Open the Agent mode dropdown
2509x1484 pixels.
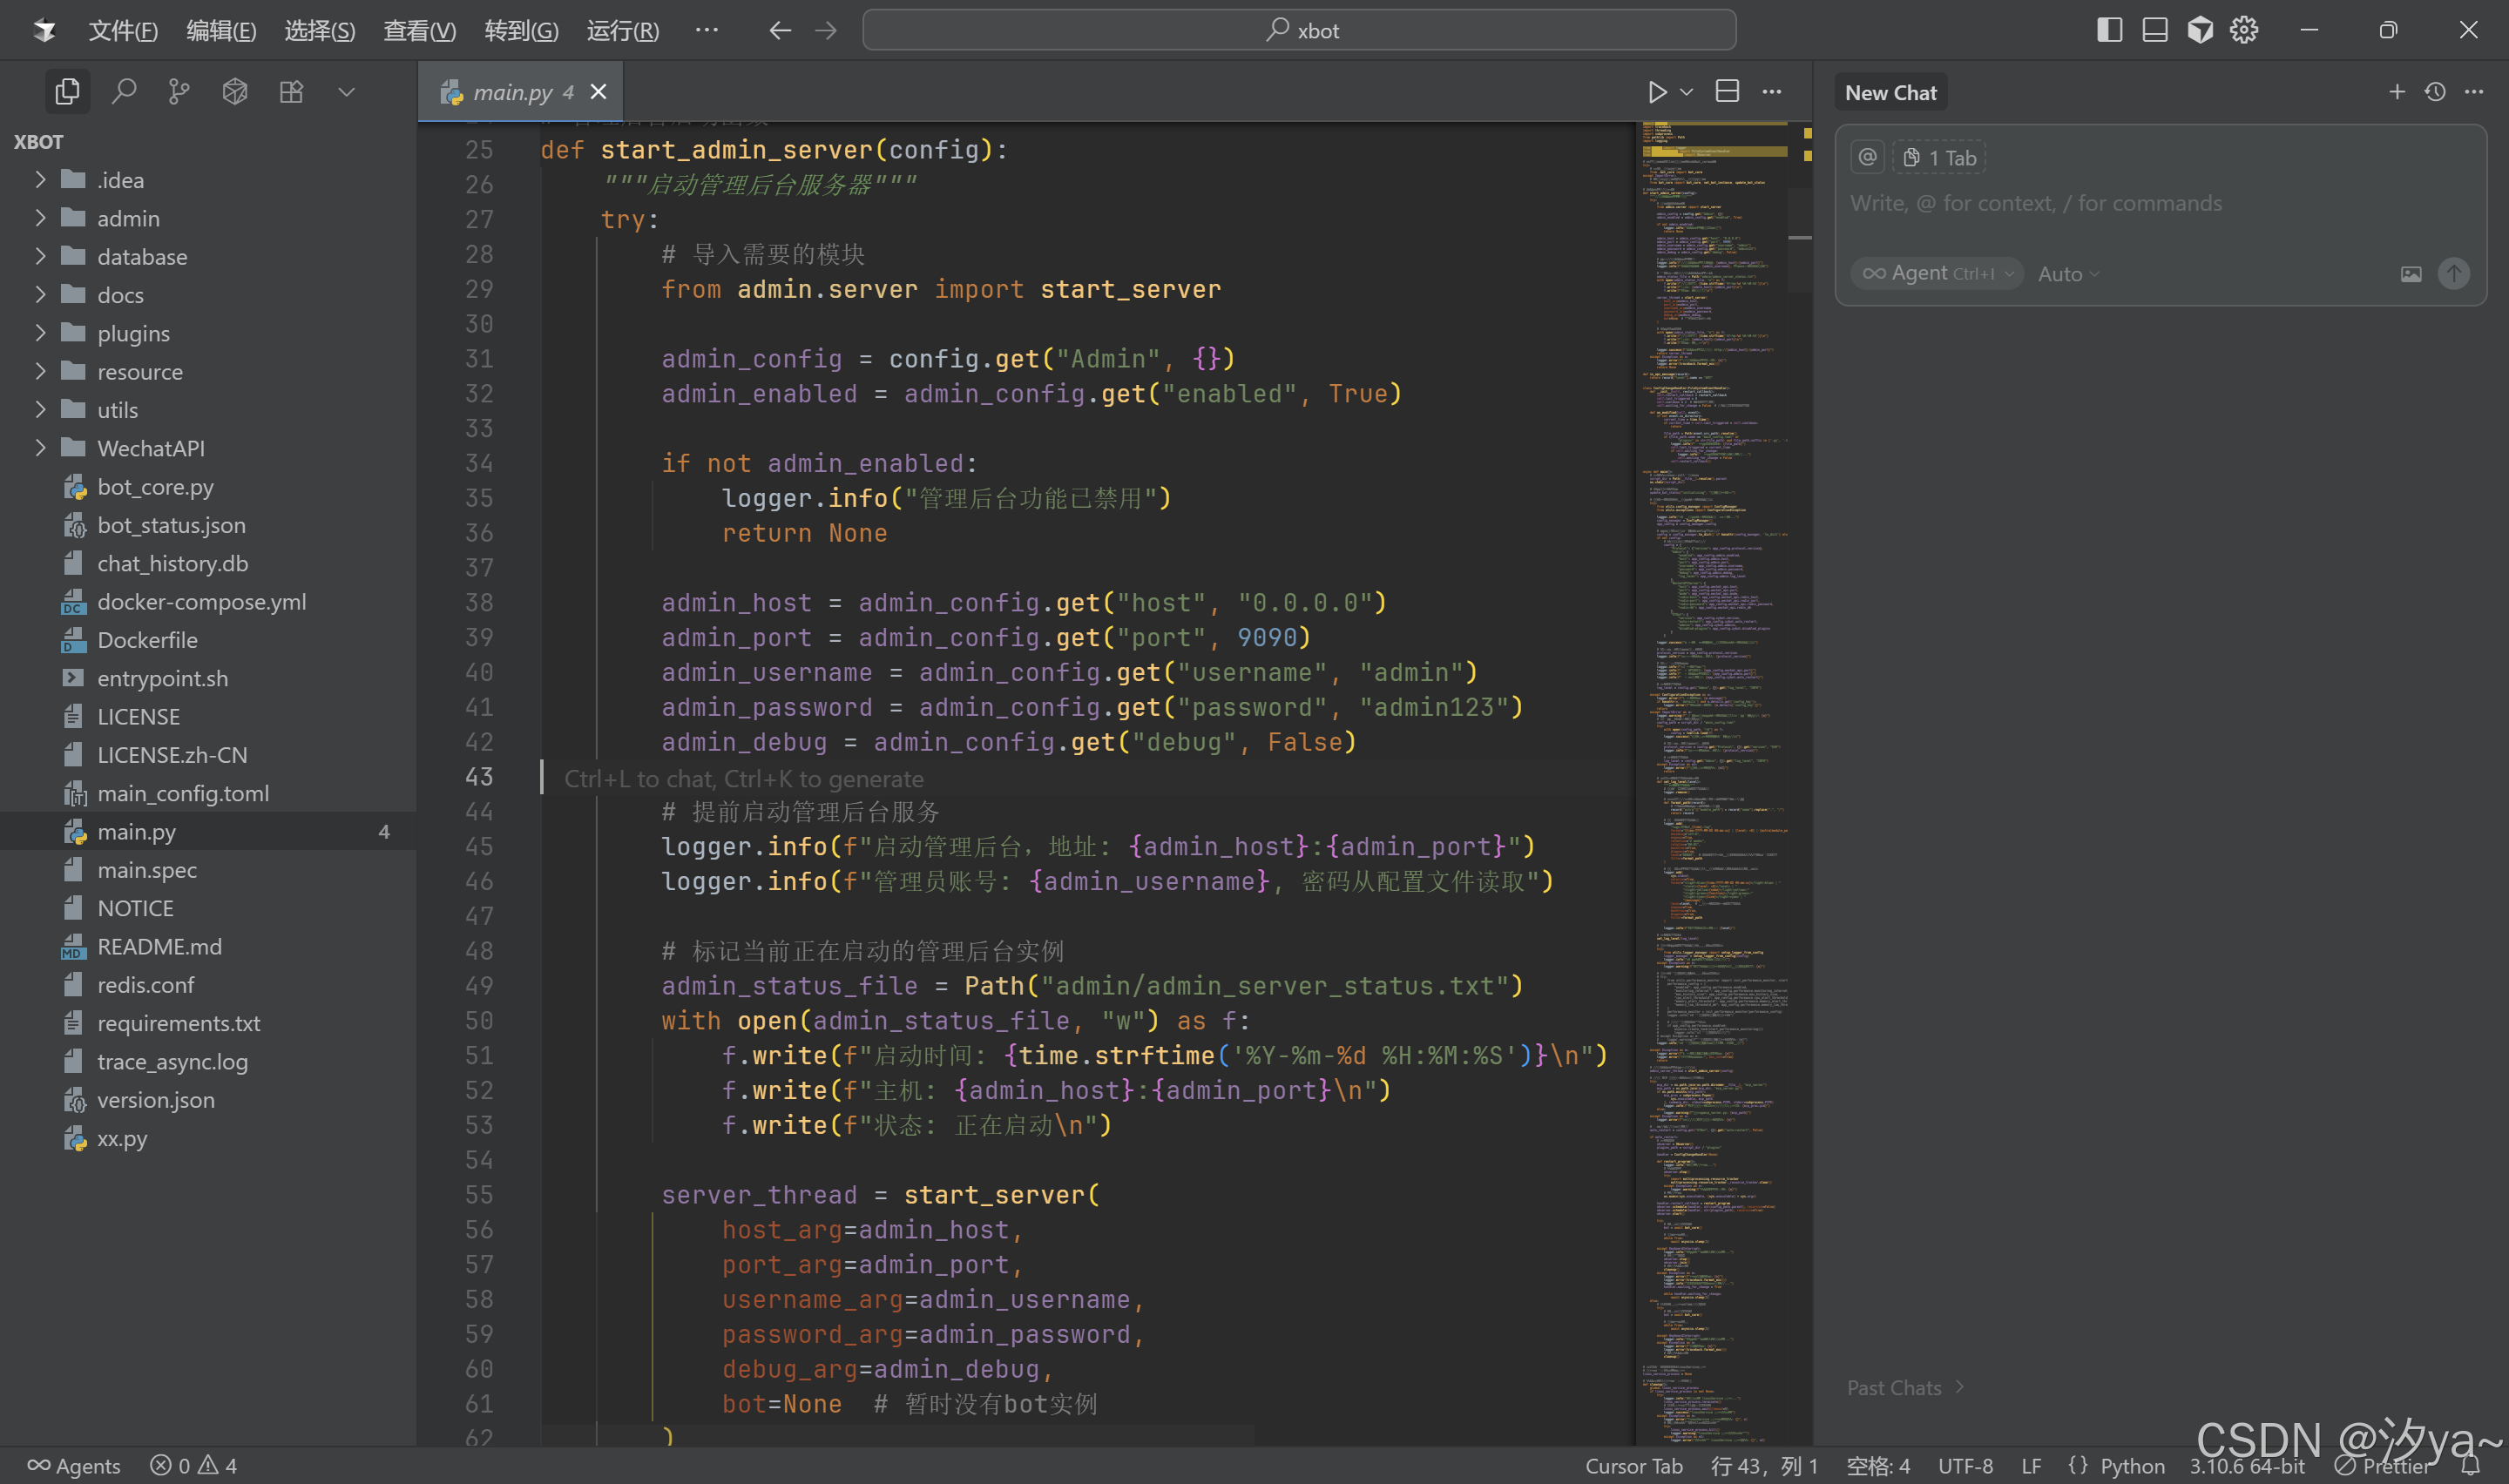pyautogui.click(x=1937, y=273)
